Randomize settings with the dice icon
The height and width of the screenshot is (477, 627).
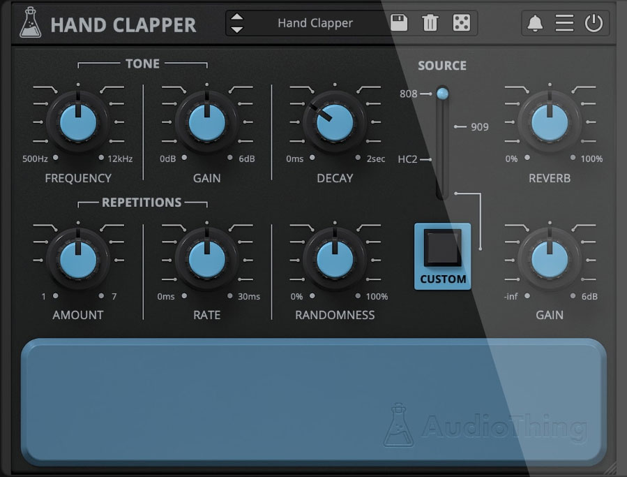[x=462, y=23]
